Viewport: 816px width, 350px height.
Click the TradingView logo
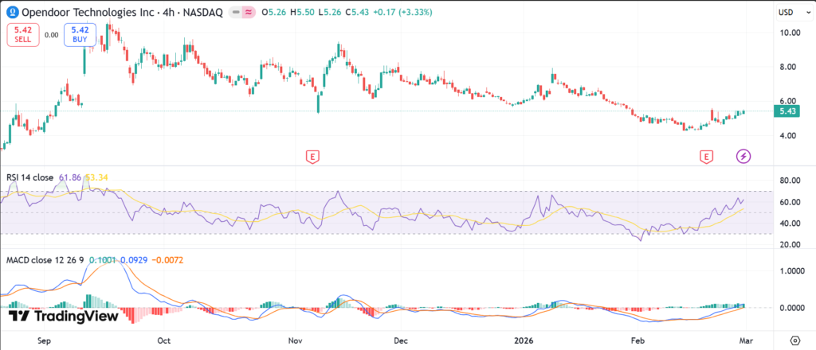coord(56,316)
